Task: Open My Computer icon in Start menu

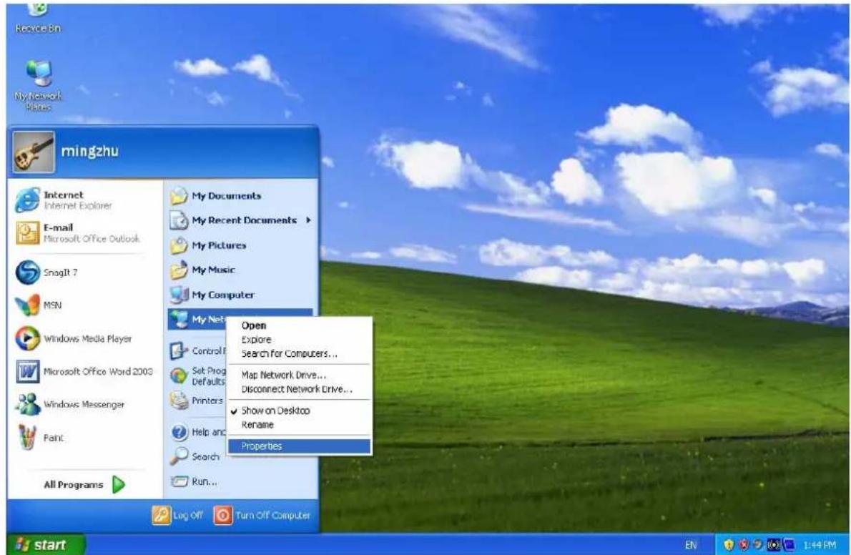Action: (179, 295)
